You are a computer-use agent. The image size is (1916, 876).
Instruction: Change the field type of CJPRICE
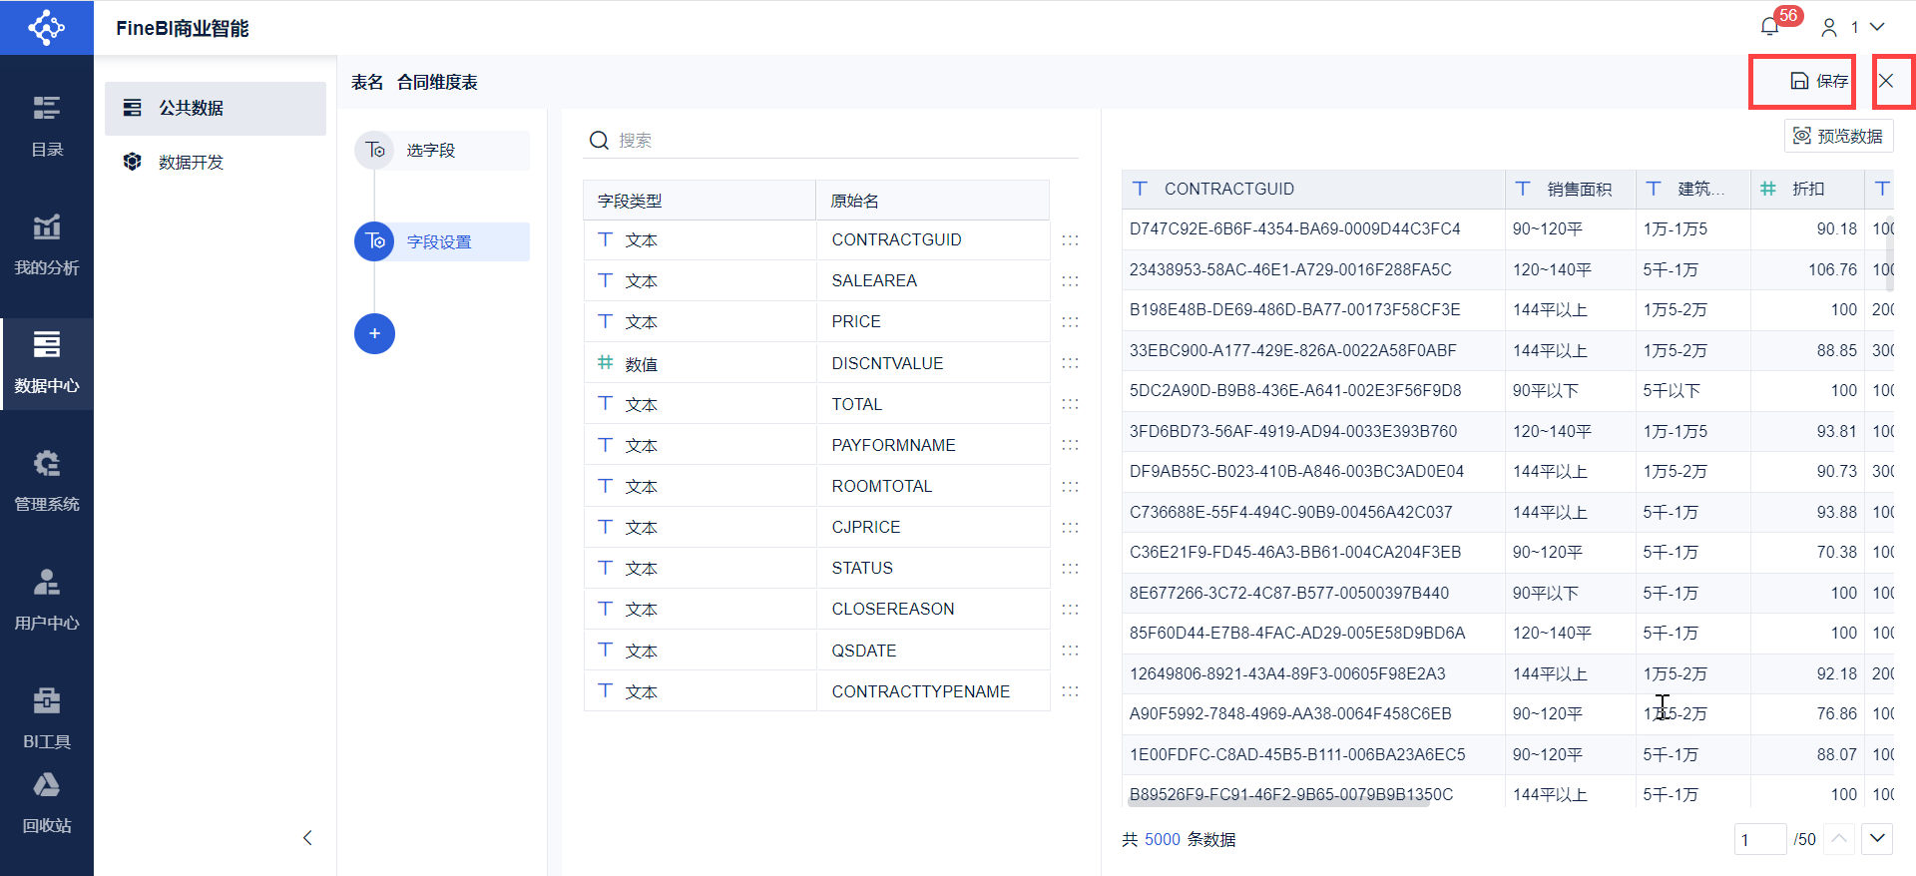pos(605,527)
